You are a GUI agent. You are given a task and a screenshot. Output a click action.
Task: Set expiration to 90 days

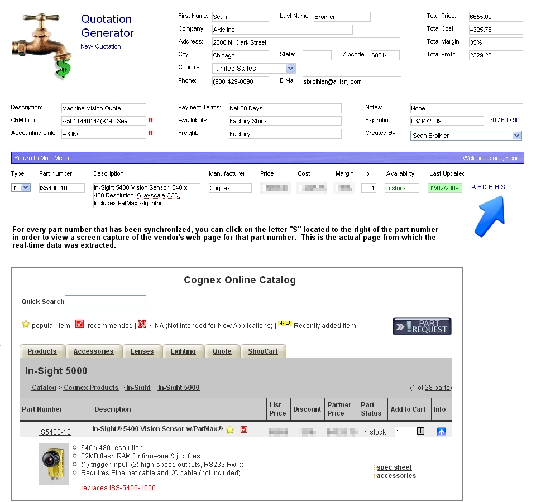tap(516, 120)
